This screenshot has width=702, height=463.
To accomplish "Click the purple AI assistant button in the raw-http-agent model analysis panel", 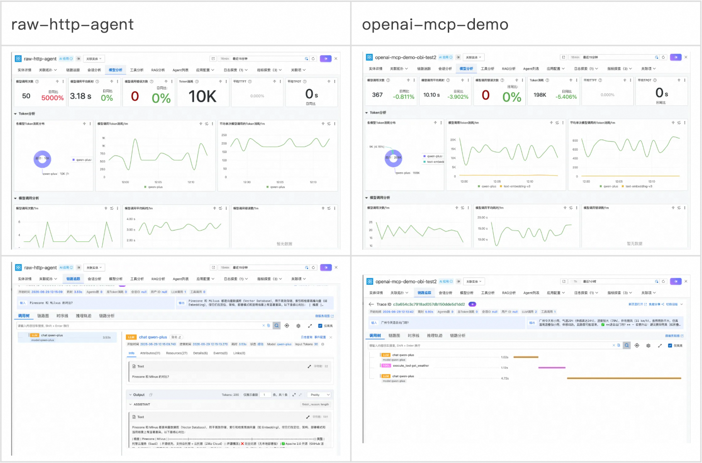I will tap(326, 59).
